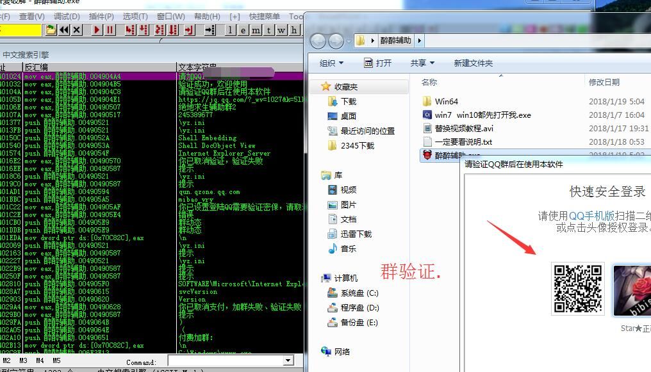
Task: Show windows list via W button
Action: click(x=282, y=30)
